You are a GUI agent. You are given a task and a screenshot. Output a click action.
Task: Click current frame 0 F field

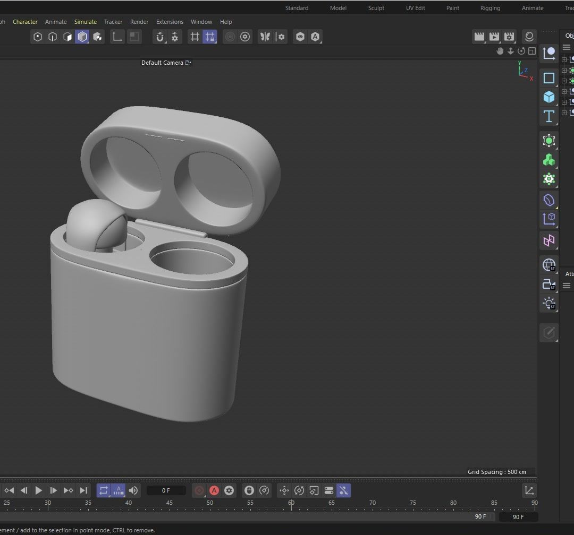pyautogui.click(x=166, y=490)
